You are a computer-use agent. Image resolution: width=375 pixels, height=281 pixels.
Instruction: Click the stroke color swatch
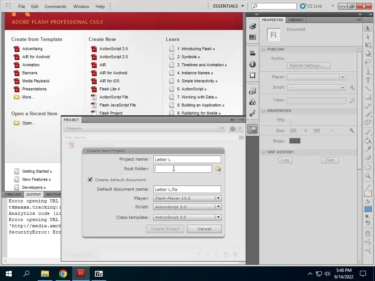point(368,194)
